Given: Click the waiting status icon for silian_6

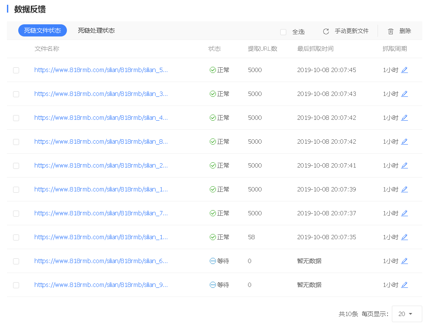Looking at the screenshot, I should (x=213, y=261).
